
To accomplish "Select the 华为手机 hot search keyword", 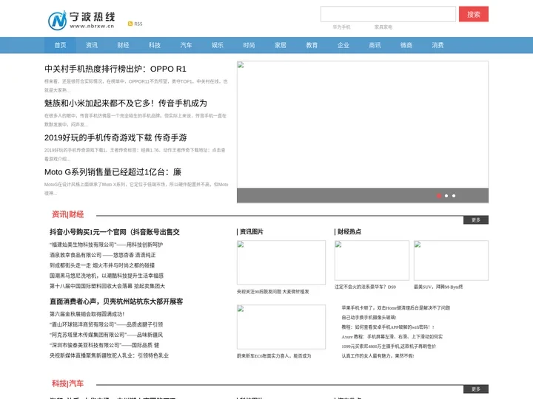I will 341,27.
